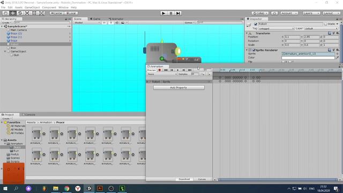343x193 pixels.
Task: Collapse the GameObject hierarchy item
Action: click(x=5, y=51)
